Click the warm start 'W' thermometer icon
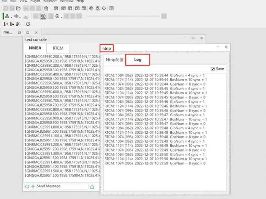The image size is (266, 199). pos(12,24)
